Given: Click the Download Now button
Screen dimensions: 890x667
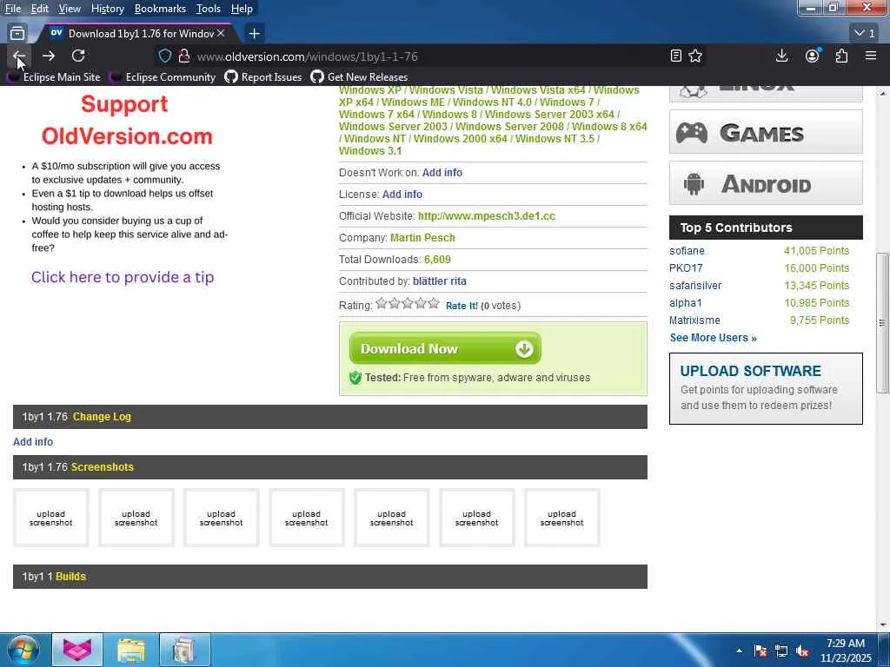Looking at the screenshot, I should click(445, 348).
